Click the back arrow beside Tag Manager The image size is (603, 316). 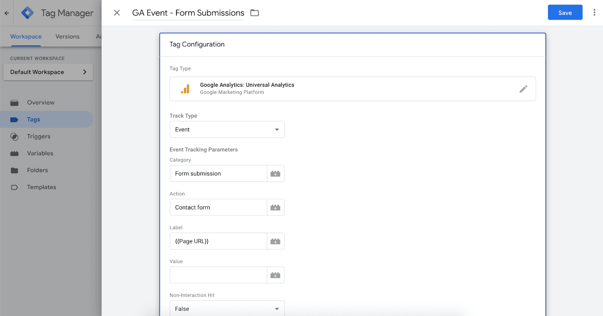tap(7, 13)
